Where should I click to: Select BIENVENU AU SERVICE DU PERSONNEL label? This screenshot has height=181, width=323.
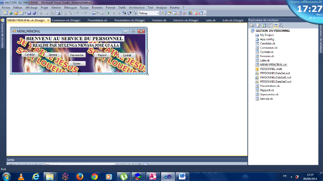coord(75,39)
